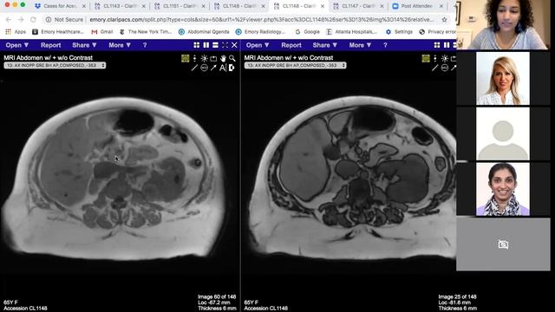Select the blonde participant's video thumbnail
Screen dimensions: 555x312
coord(503,78)
